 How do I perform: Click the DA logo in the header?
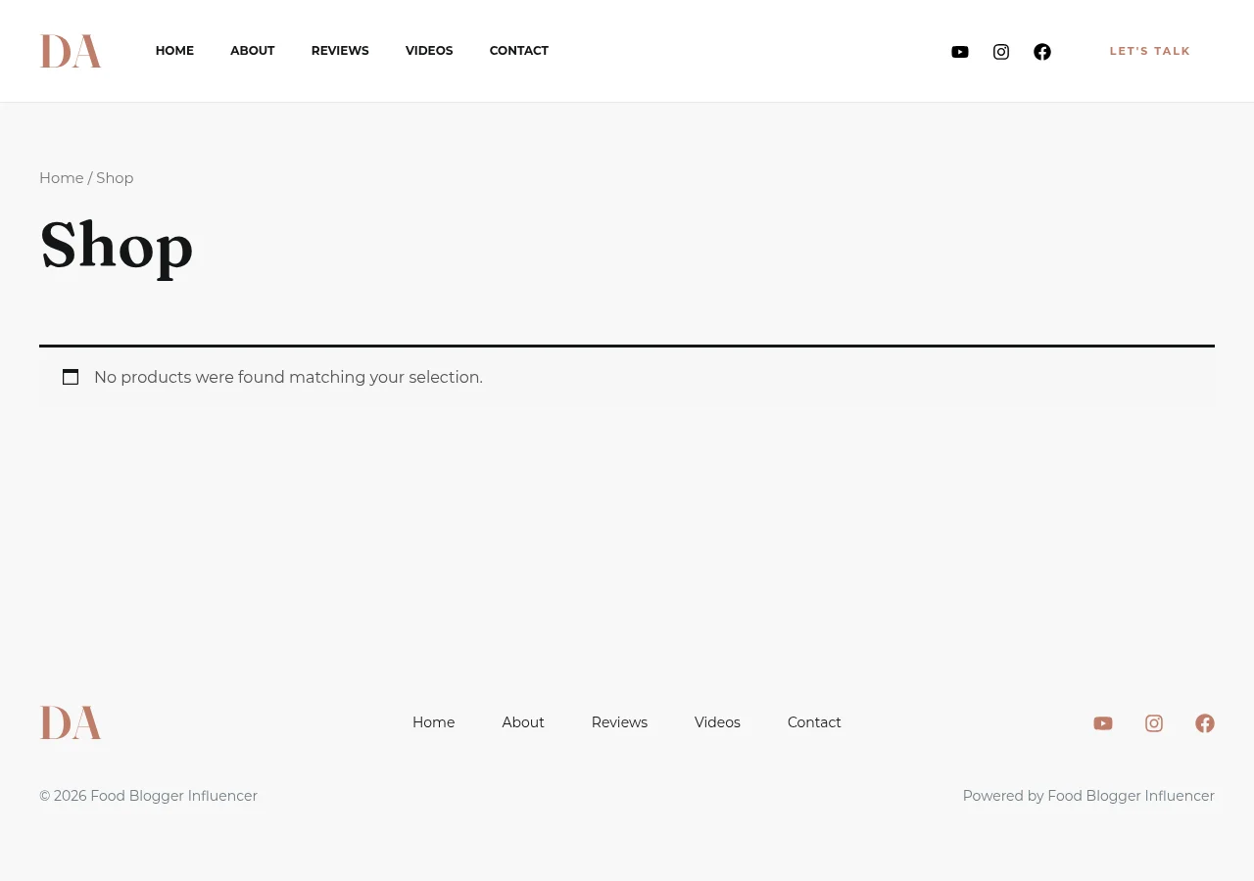click(x=71, y=51)
